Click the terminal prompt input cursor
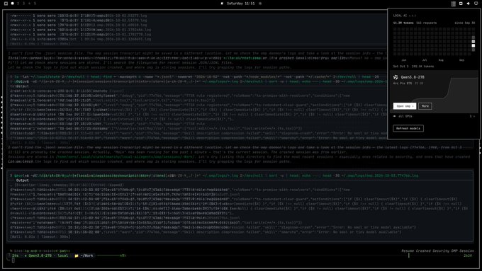 (x=13, y=260)
